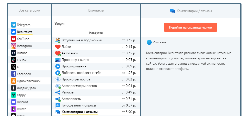Click the Twitch logo icon
This screenshot has width=247, height=116.
[x=14, y=109]
